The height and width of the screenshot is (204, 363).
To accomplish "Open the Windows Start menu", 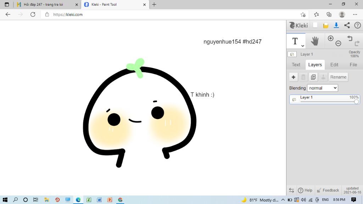I will pyautogui.click(x=5, y=200).
